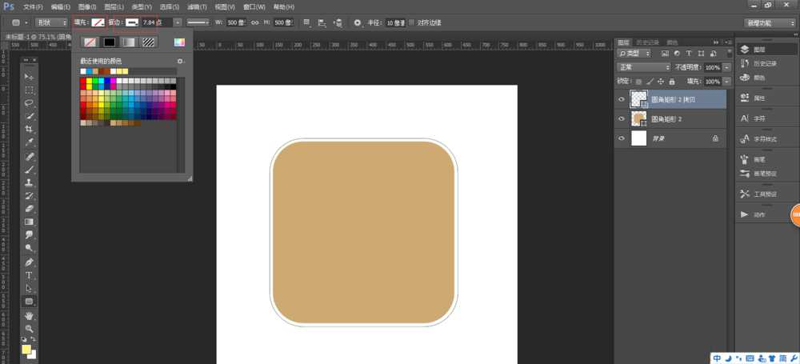Choose the Hand tool
This screenshot has width=800, height=364.
coord(29,315)
